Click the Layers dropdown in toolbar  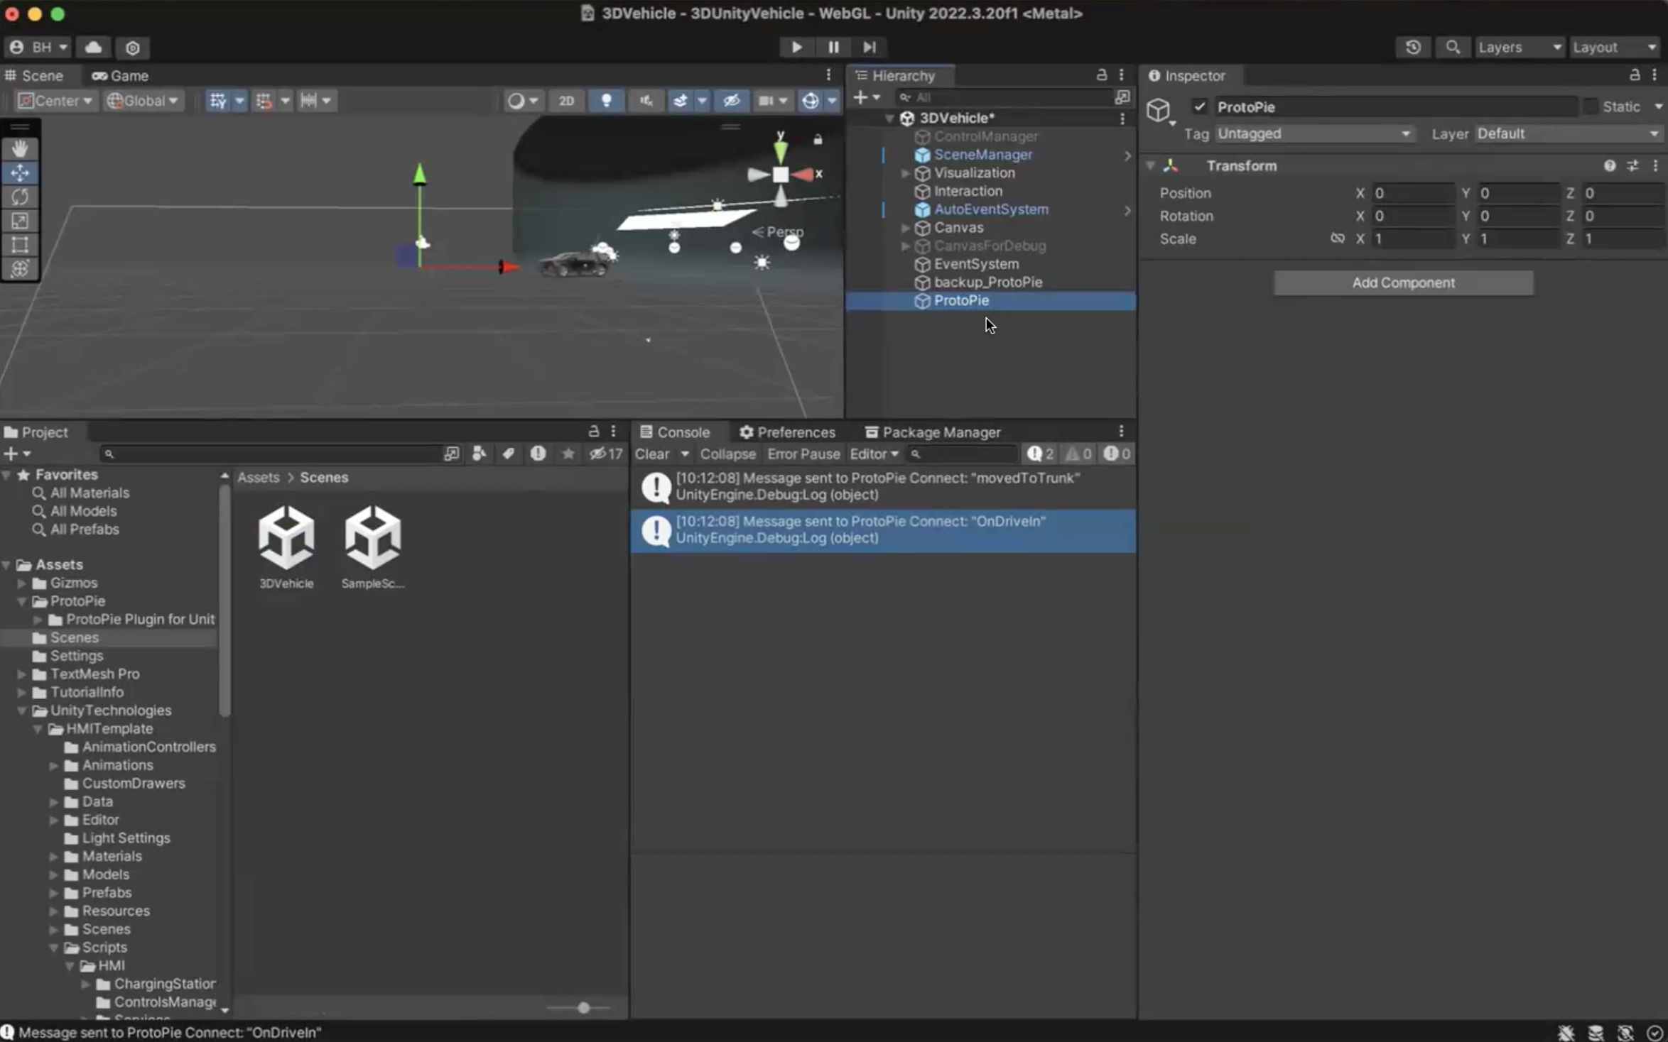pyautogui.click(x=1519, y=47)
